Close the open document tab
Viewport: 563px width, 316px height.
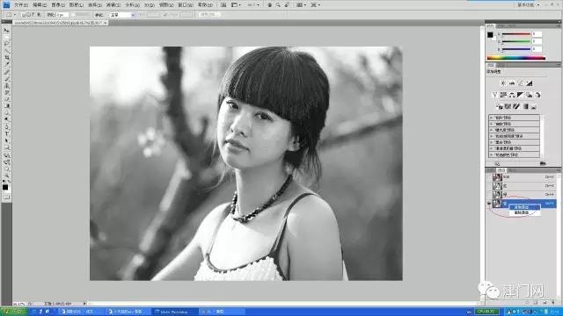[106, 23]
